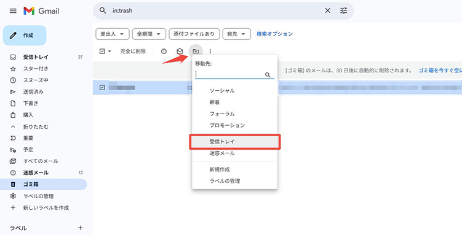The image size is (462, 235).
Task: Report spam with the exclamation icon
Action: coord(164,52)
